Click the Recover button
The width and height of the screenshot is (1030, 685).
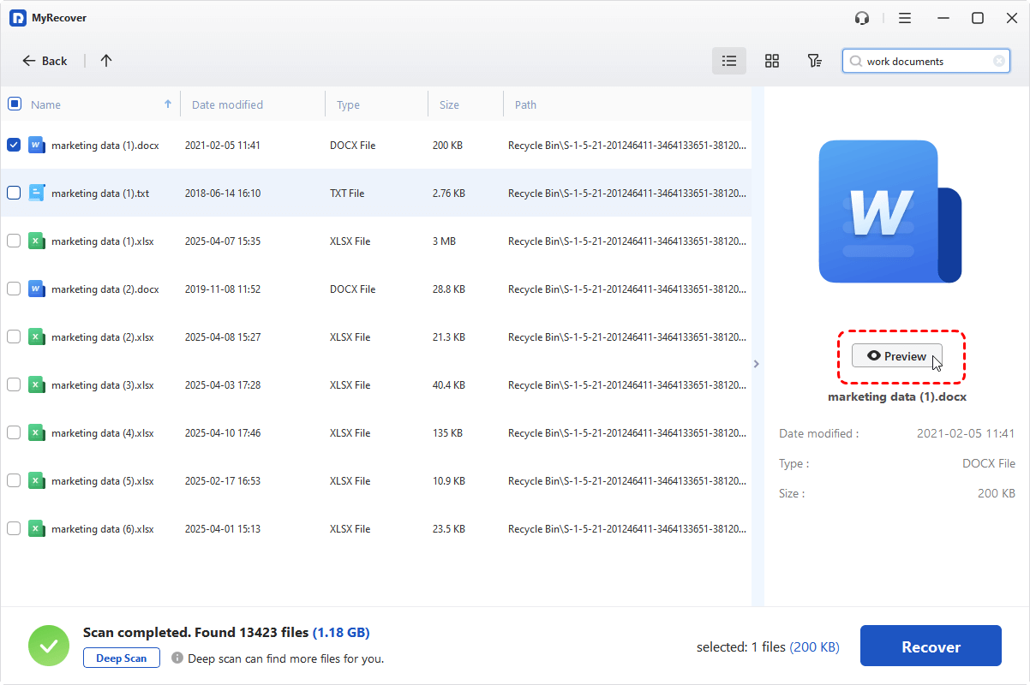(x=931, y=646)
